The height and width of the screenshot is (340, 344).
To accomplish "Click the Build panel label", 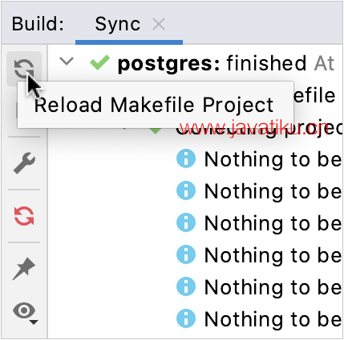I will (38, 24).
